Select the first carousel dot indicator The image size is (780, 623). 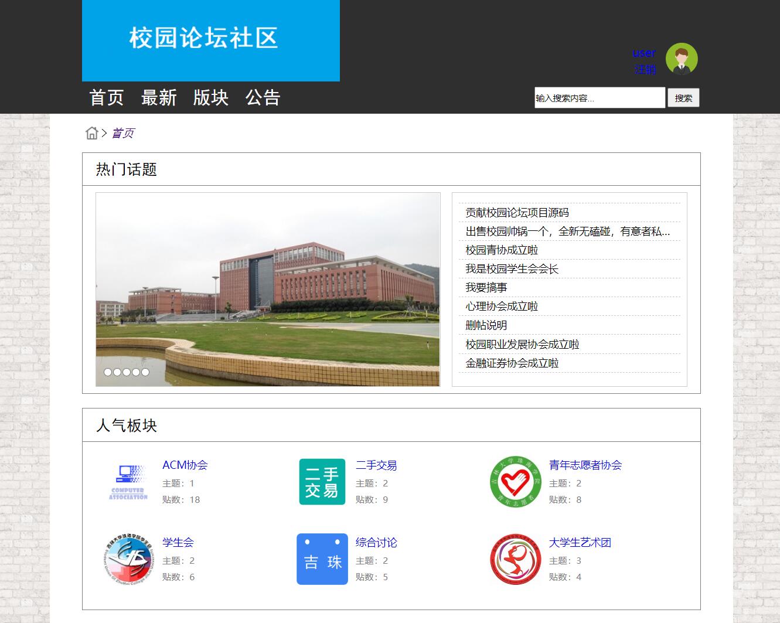point(108,372)
